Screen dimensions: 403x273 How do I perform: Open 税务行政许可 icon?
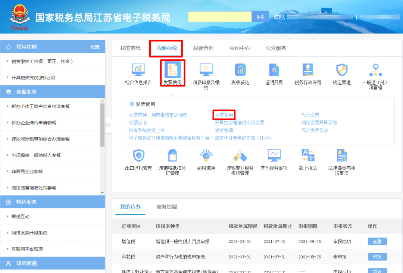(x=308, y=70)
